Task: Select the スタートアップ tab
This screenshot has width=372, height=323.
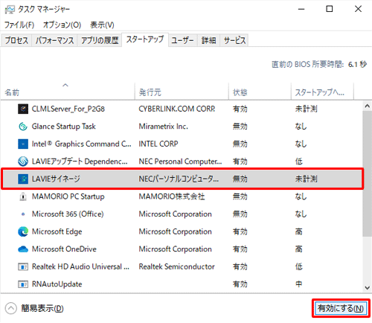Action: (x=145, y=39)
